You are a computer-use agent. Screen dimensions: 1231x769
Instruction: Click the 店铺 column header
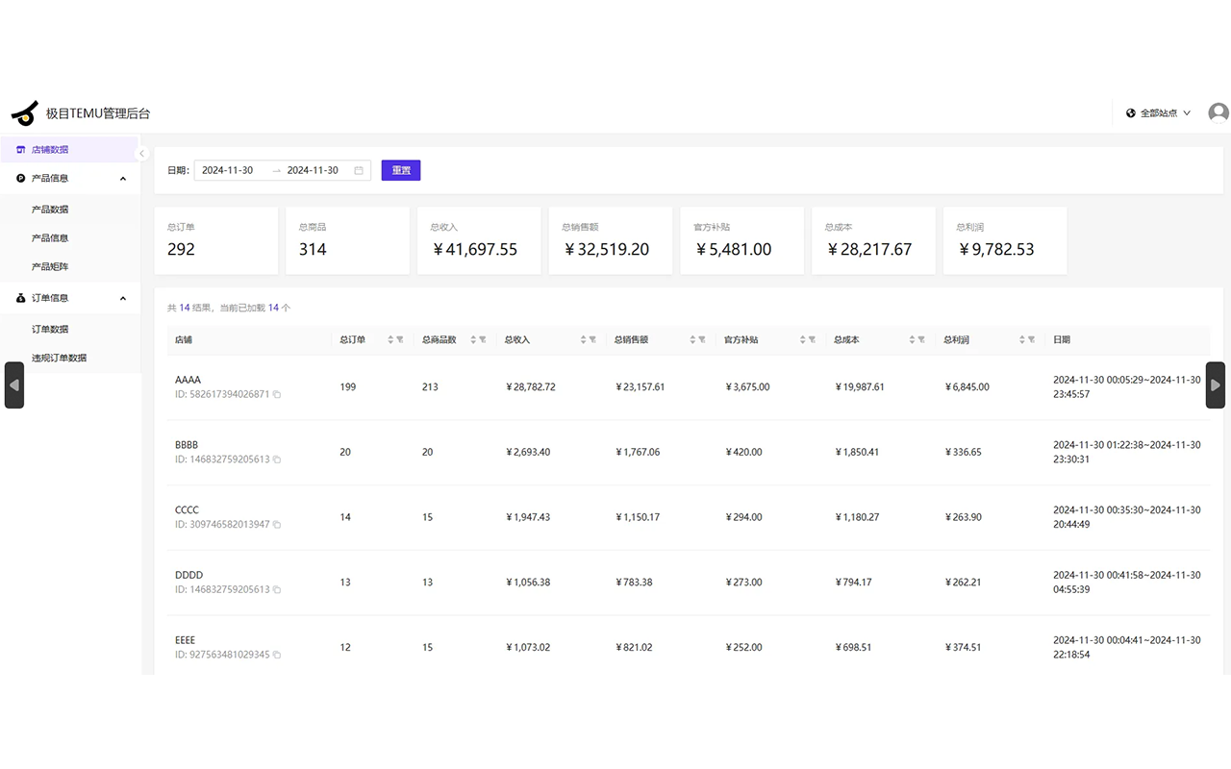click(184, 339)
